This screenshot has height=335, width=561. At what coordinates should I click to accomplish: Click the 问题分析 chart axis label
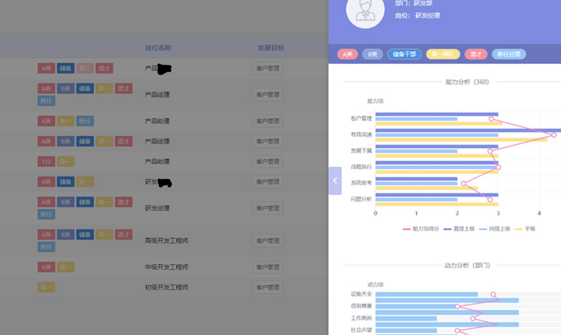tap(361, 199)
